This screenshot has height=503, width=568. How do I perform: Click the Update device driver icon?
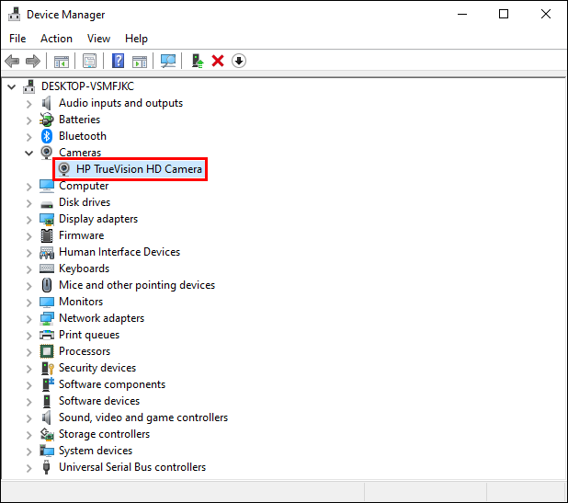pos(198,61)
